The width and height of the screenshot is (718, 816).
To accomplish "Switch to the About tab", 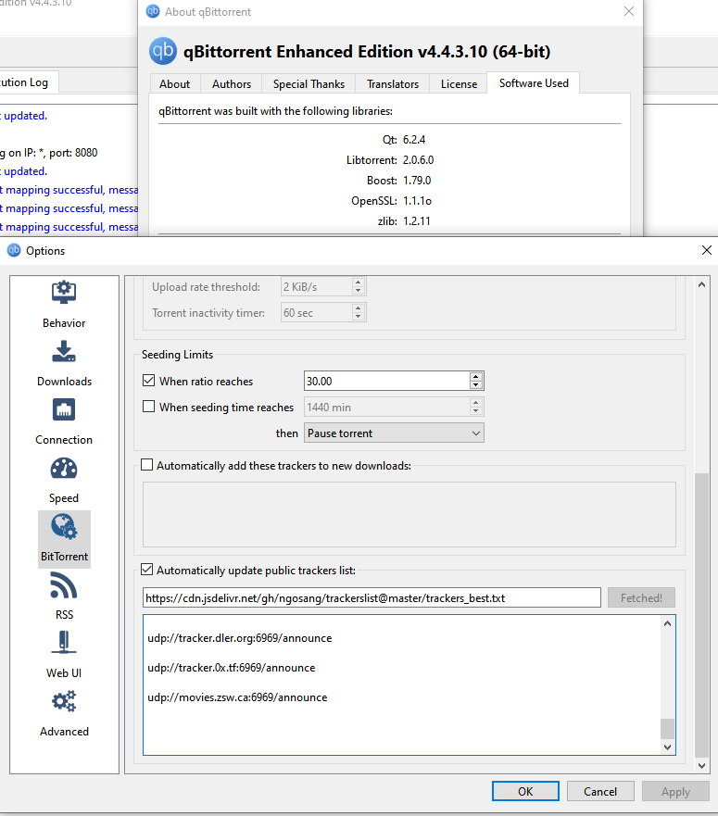I will coord(174,83).
